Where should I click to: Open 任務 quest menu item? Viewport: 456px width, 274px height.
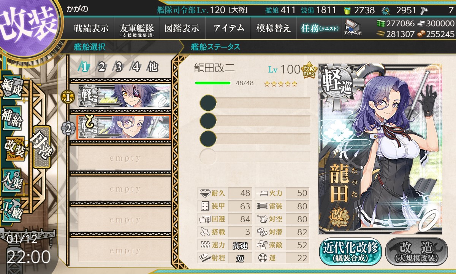coord(319,29)
